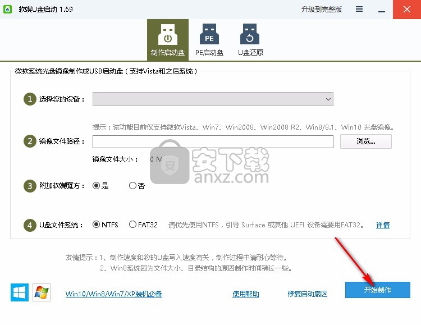
Task: Choose FAT32 file system option
Action: click(143, 225)
